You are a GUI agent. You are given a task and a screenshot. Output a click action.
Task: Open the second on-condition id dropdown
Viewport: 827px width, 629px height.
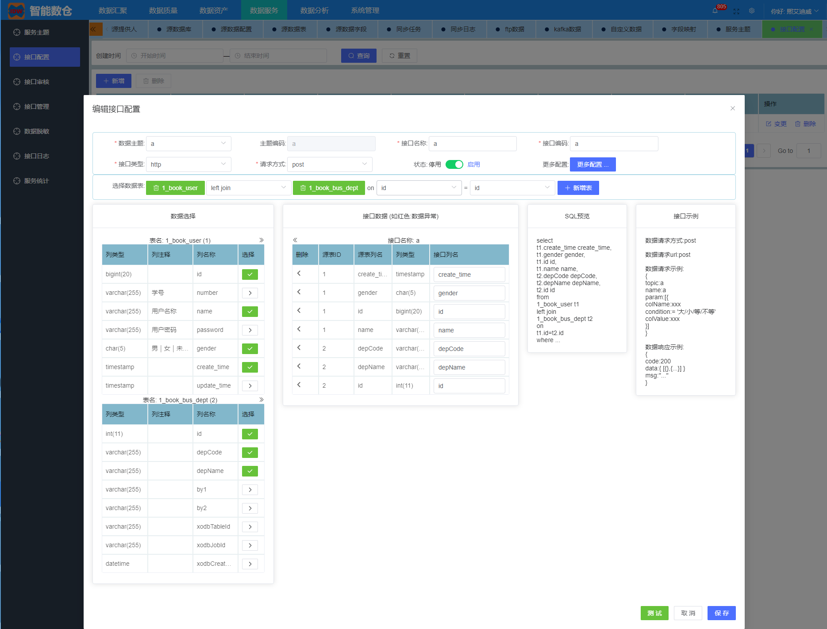512,188
